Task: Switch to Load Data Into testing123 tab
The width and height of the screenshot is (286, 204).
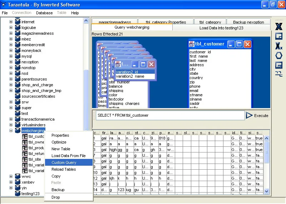Action: click(x=221, y=28)
